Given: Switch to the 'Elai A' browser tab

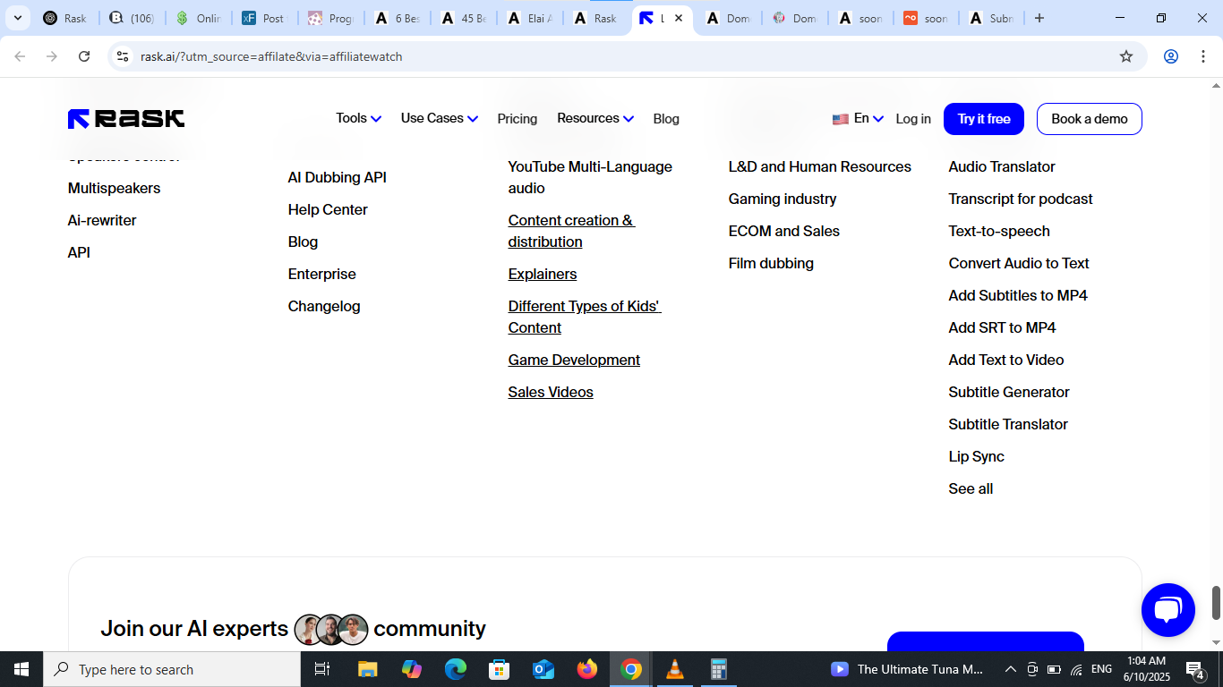Looking at the screenshot, I should [x=529, y=18].
